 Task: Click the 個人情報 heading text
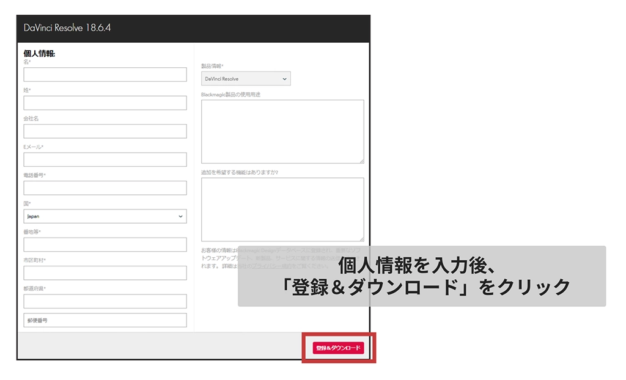point(39,54)
